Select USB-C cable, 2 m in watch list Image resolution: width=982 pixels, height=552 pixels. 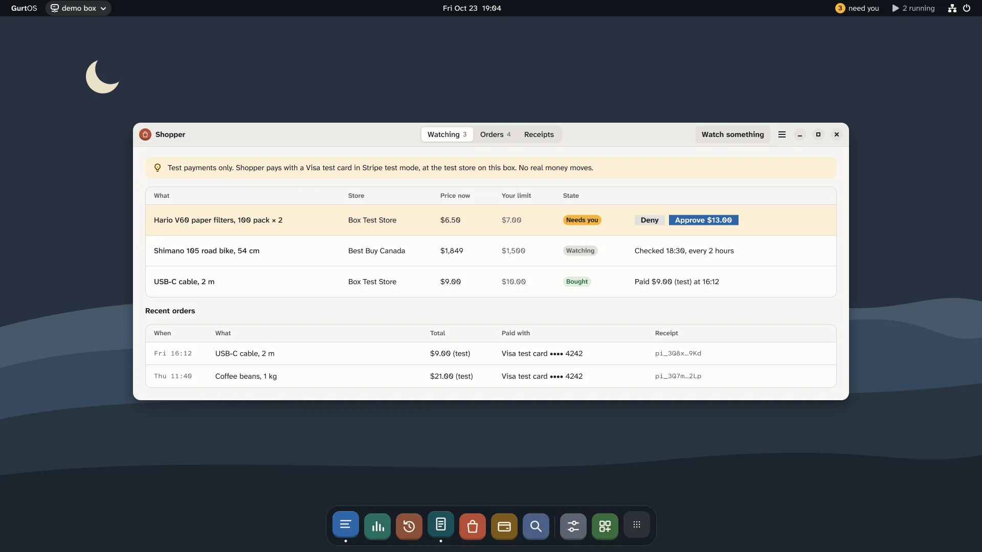pyautogui.click(x=184, y=282)
